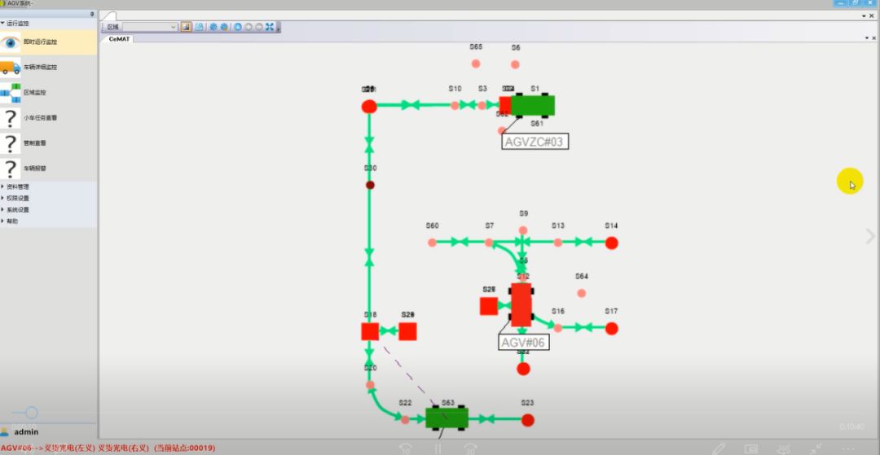Click the AGVZC#03 vehicle label
The width and height of the screenshot is (880, 455).
point(535,142)
